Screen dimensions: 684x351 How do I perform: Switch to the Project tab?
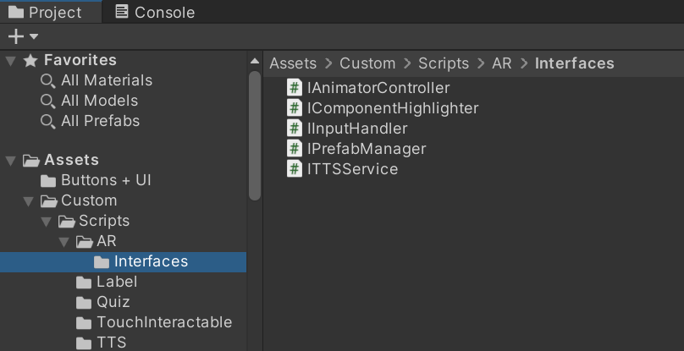pyautogui.click(x=45, y=12)
